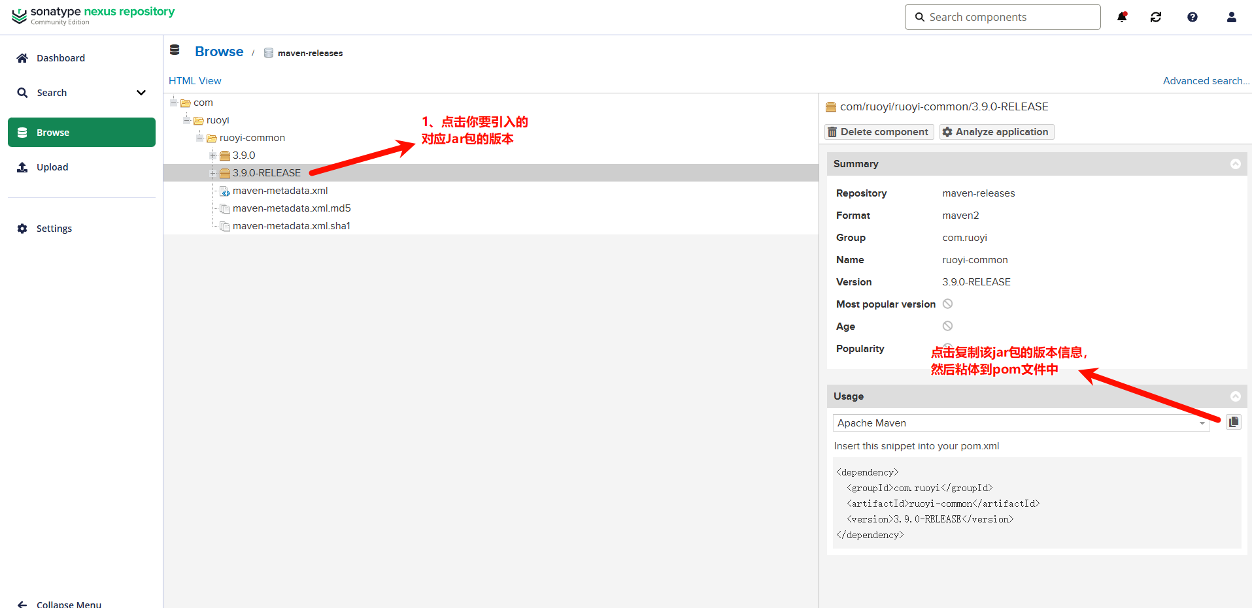This screenshot has width=1252, height=608.
Task: Click the maven-metadata.xml.md5 file icon
Action: pos(225,208)
